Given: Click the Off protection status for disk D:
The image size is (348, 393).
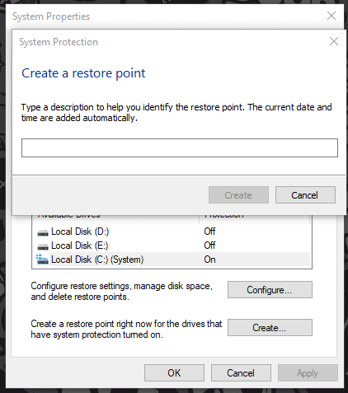Looking at the screenshot, I should click(209, 232).
